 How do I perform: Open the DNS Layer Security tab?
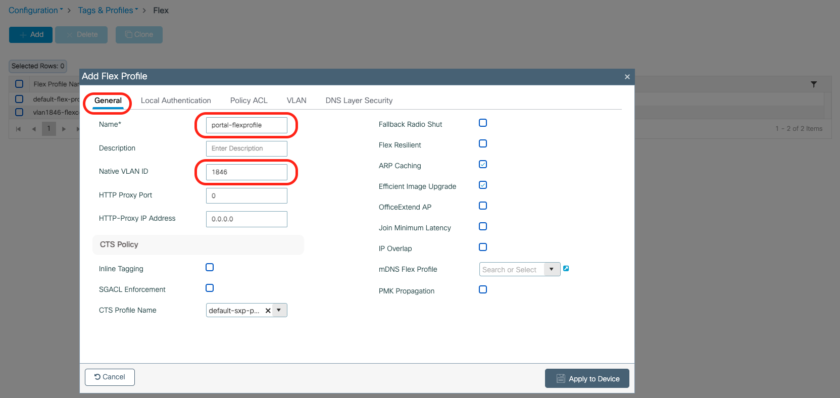(359, 101)
